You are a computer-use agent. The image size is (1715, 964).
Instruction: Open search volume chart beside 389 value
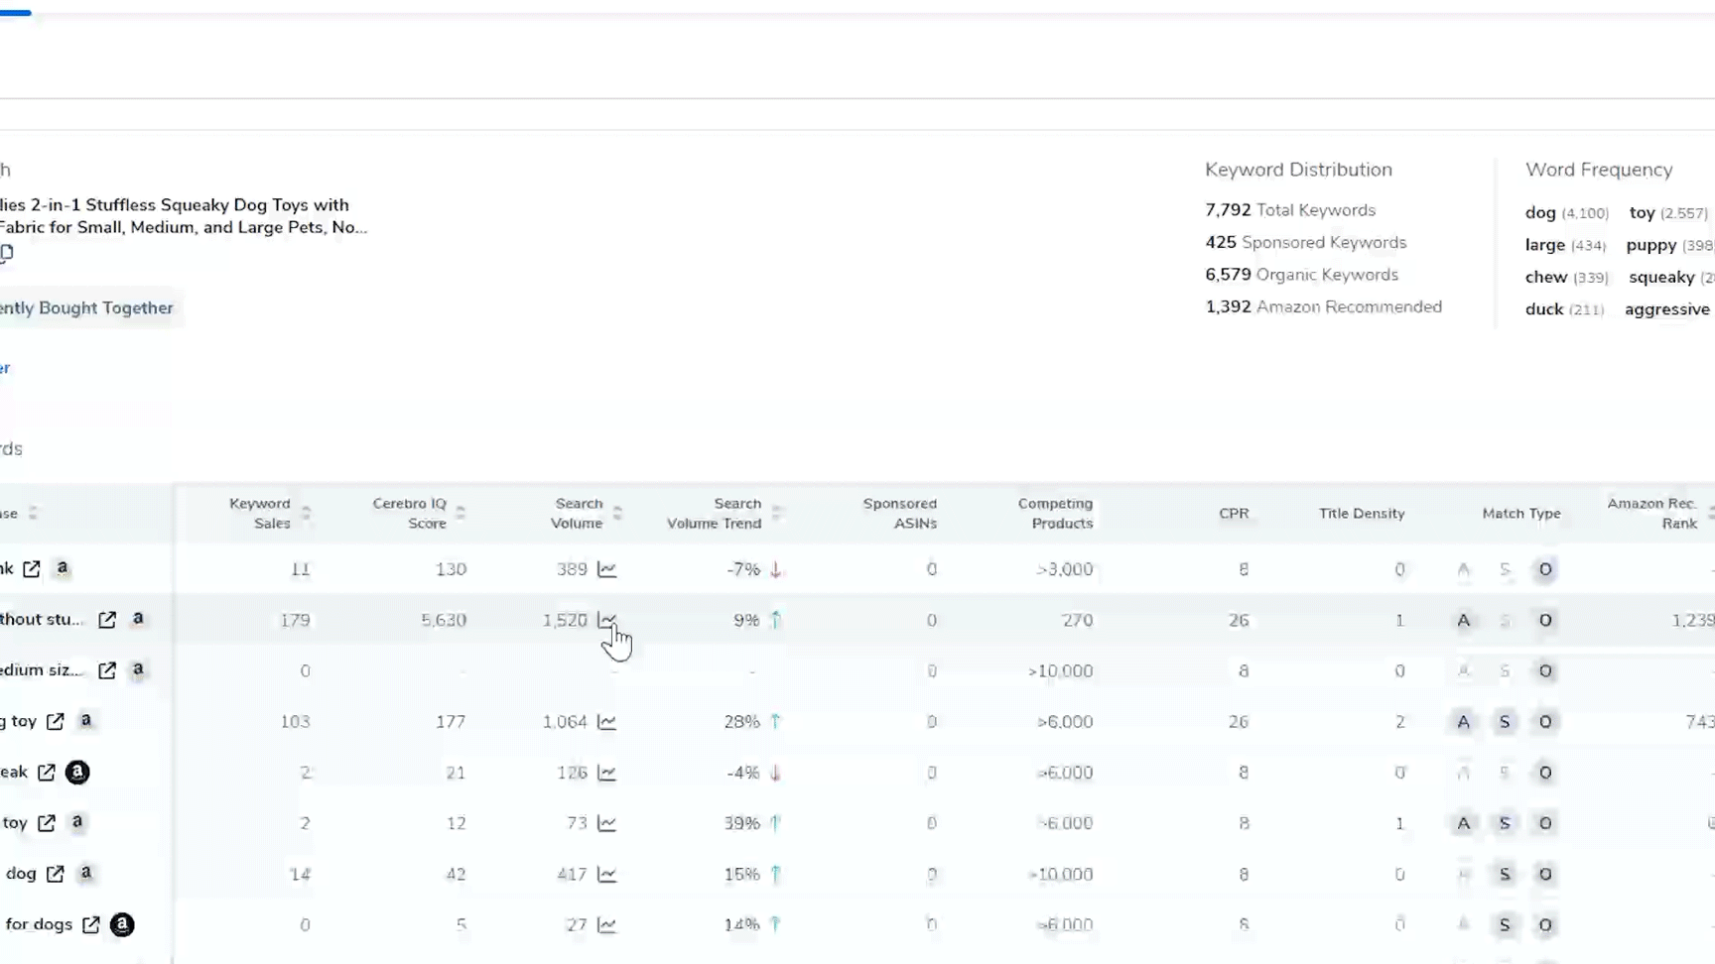tap(606, 569)
